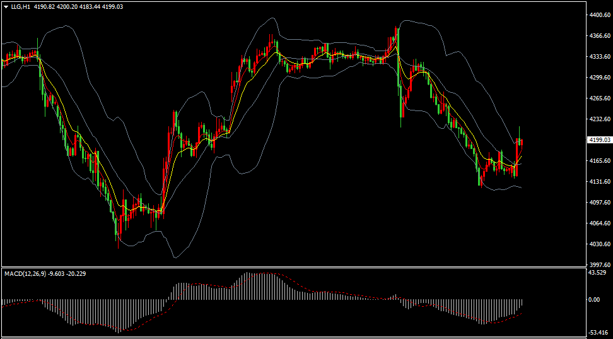The image size is (613, 339).
Task: Select the 0.00 level on MACD scale
Action: point(594,299)
